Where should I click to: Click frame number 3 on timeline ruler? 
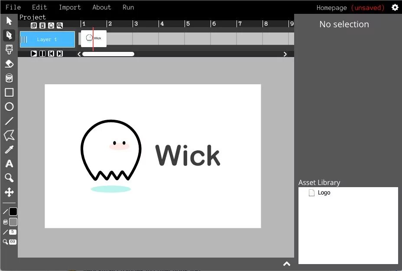click(x=136, y=24)
